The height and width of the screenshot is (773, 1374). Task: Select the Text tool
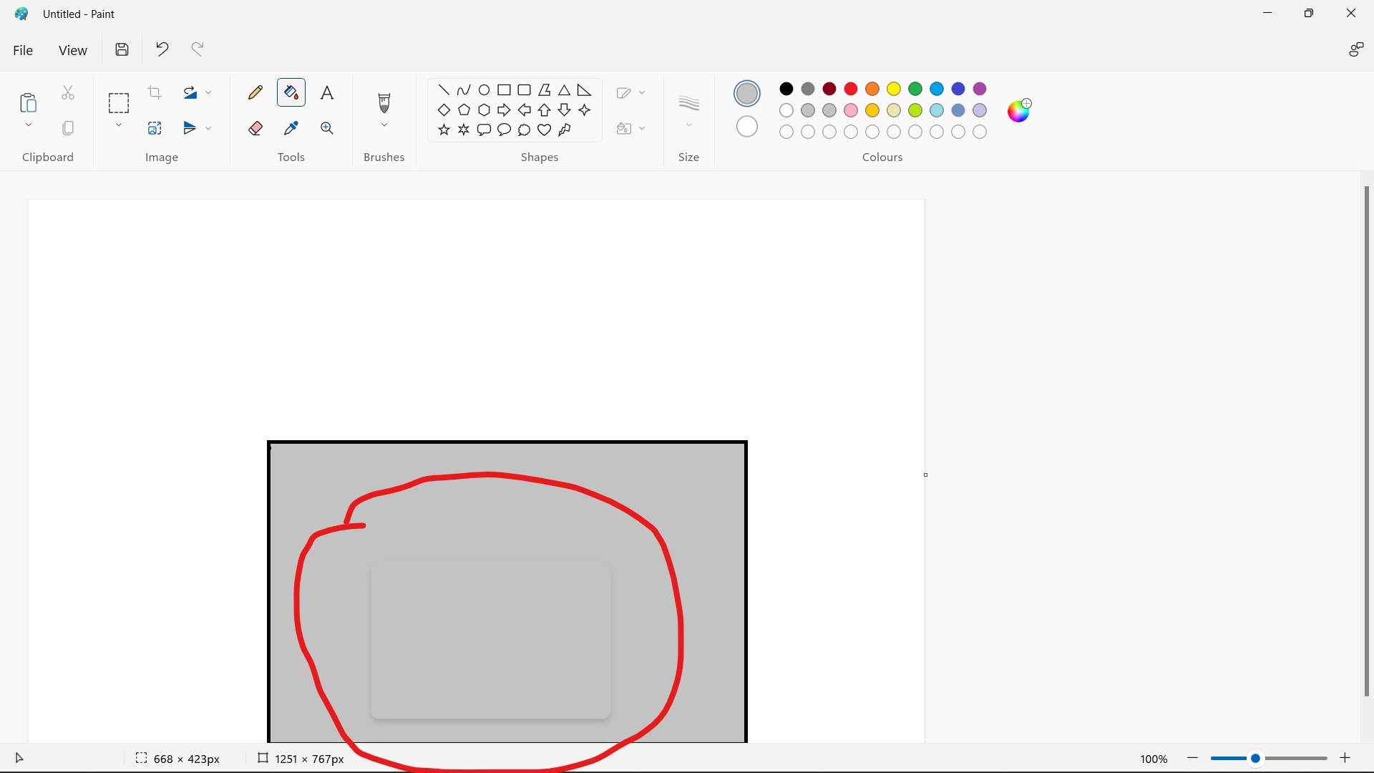click(x=327, y=93)
